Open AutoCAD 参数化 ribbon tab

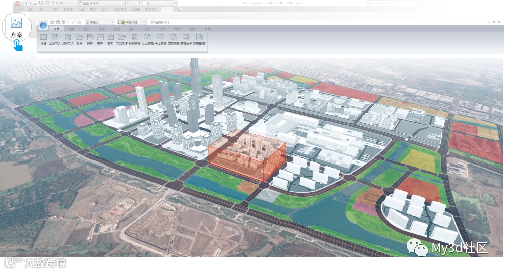pos(68,9)
